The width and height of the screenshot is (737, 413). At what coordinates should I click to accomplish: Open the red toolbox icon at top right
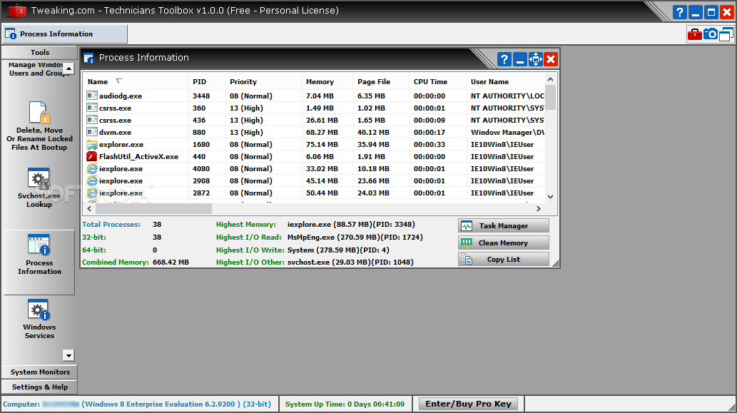pos(695,34)
